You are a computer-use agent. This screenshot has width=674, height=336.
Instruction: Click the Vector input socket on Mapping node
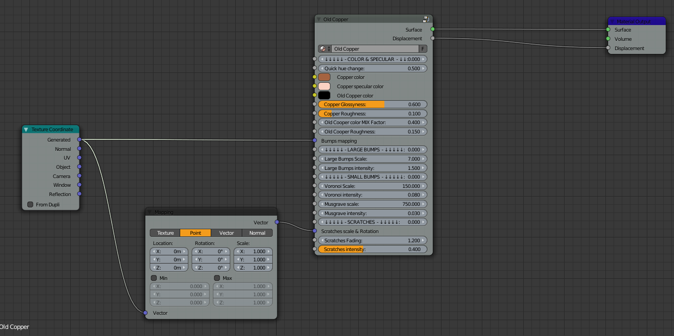coord(145,313)
